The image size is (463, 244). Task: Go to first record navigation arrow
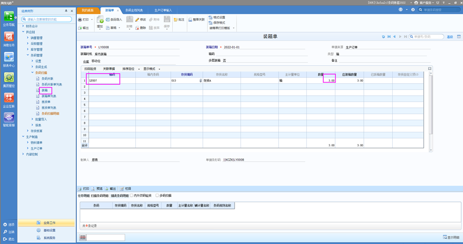tap(389, 36)
